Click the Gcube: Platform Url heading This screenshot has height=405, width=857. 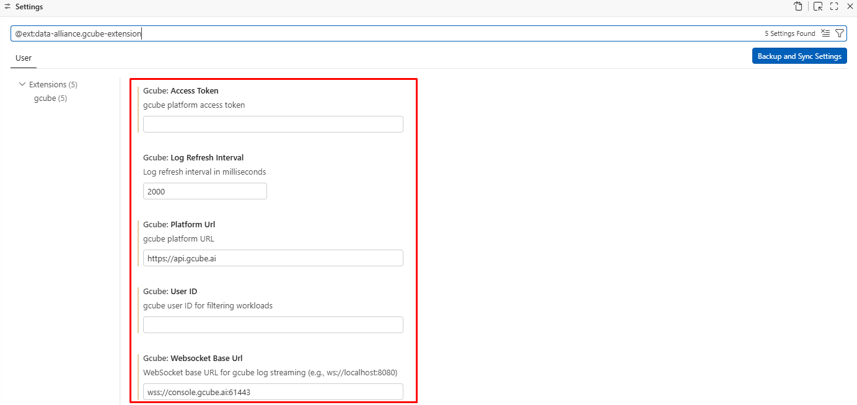click(179, 225)
